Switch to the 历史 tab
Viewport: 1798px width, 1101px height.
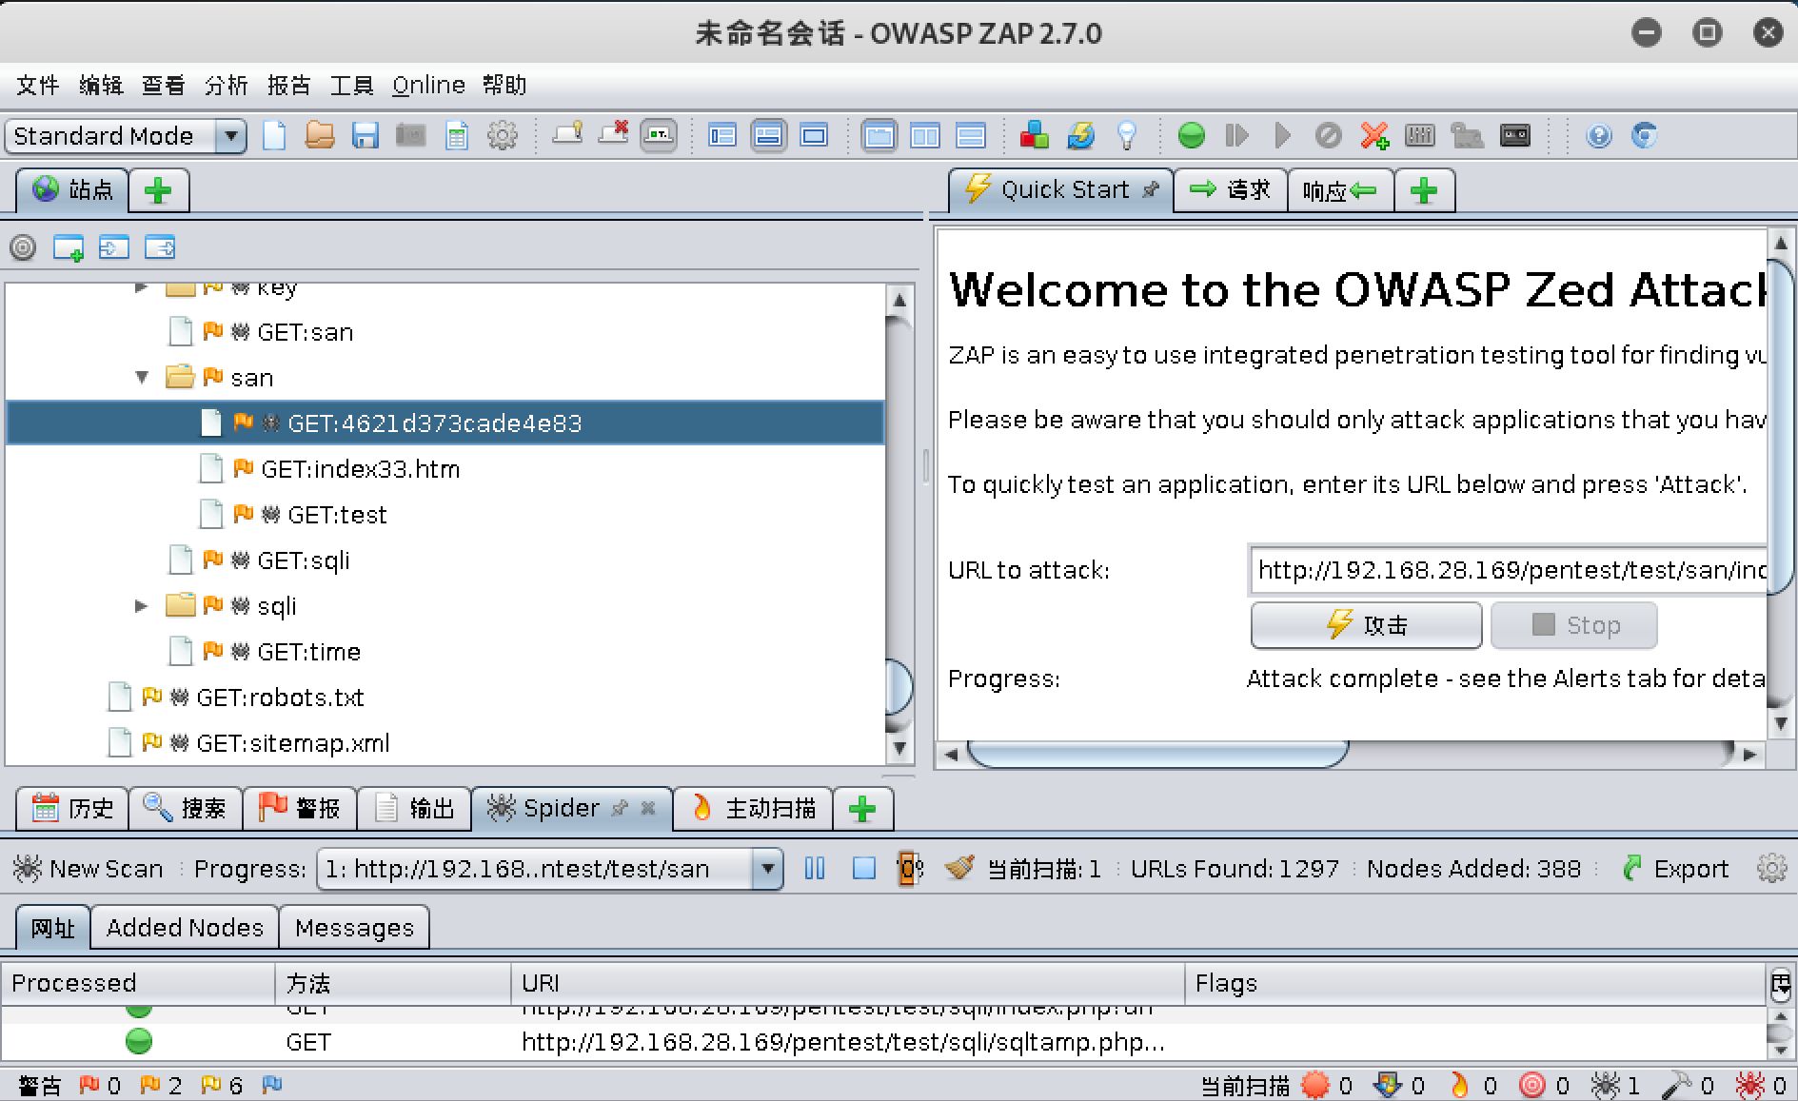[72, 808]
